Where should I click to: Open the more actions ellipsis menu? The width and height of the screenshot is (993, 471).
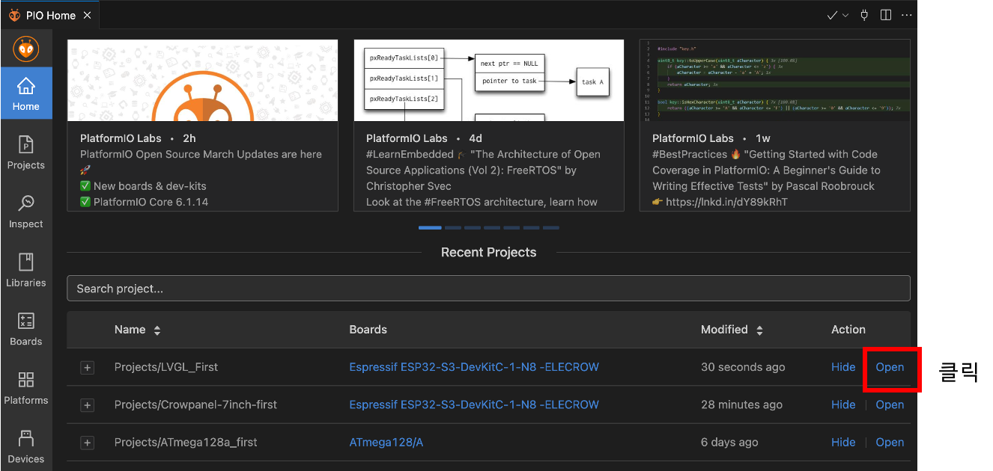point(907,15)
